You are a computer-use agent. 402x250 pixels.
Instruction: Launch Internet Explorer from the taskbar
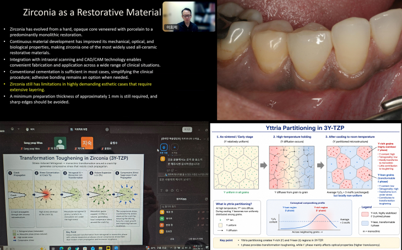[x=69, y=248]
